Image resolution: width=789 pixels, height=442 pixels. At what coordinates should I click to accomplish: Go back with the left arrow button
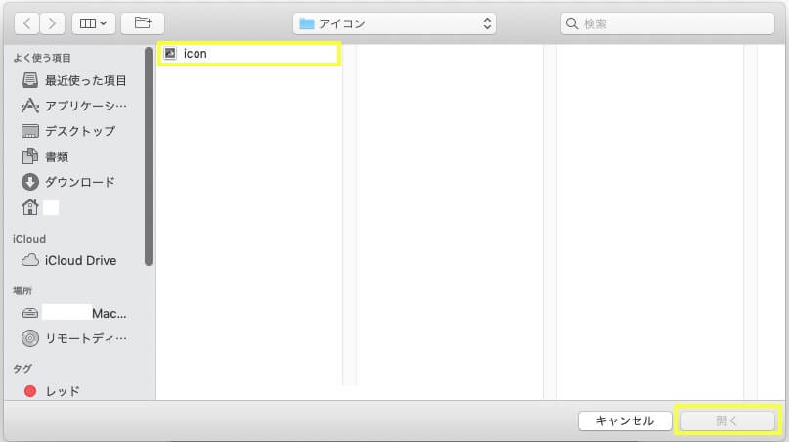coord(27,23)
